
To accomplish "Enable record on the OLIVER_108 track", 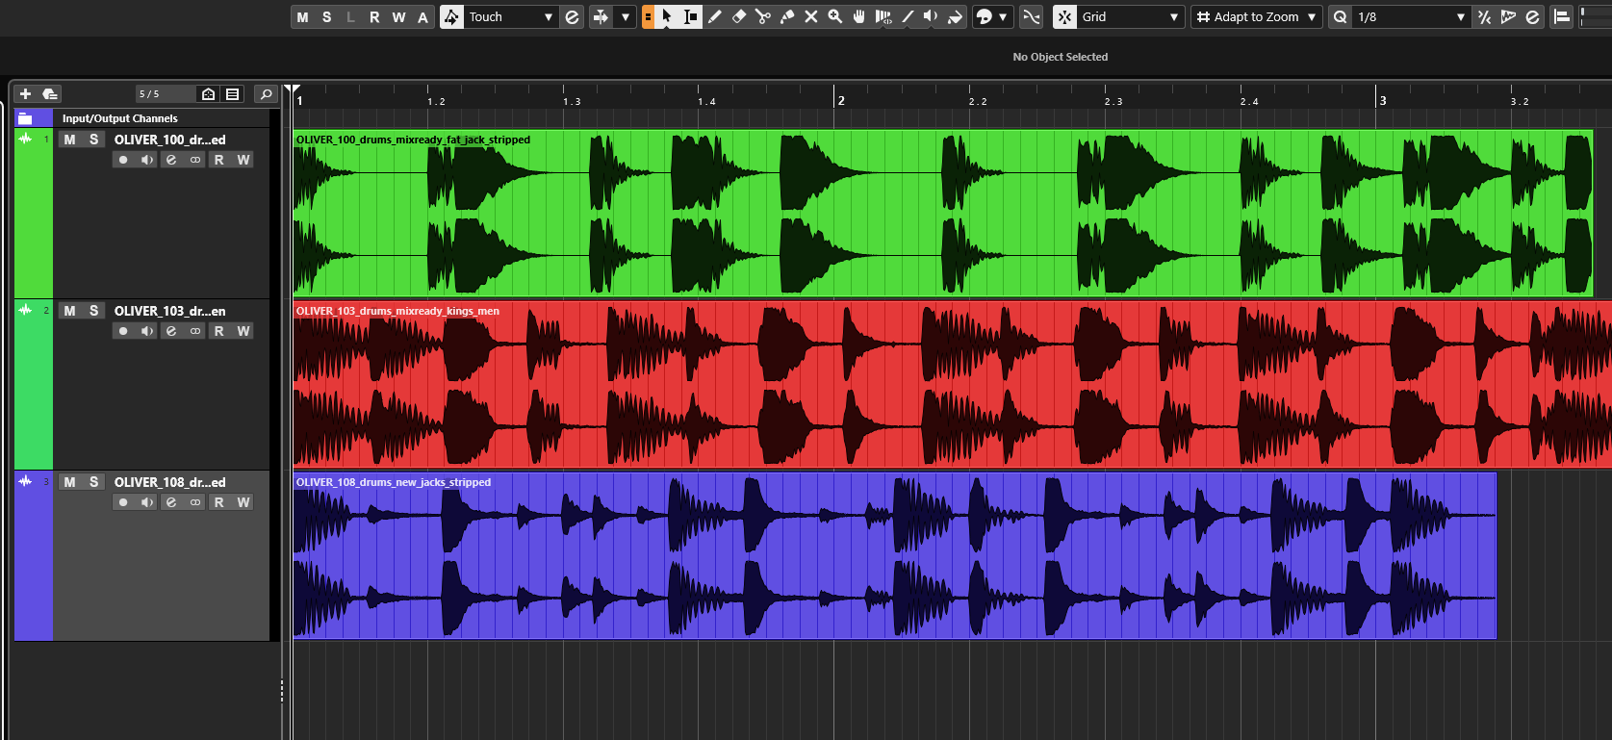I will [x=123, y=502].
